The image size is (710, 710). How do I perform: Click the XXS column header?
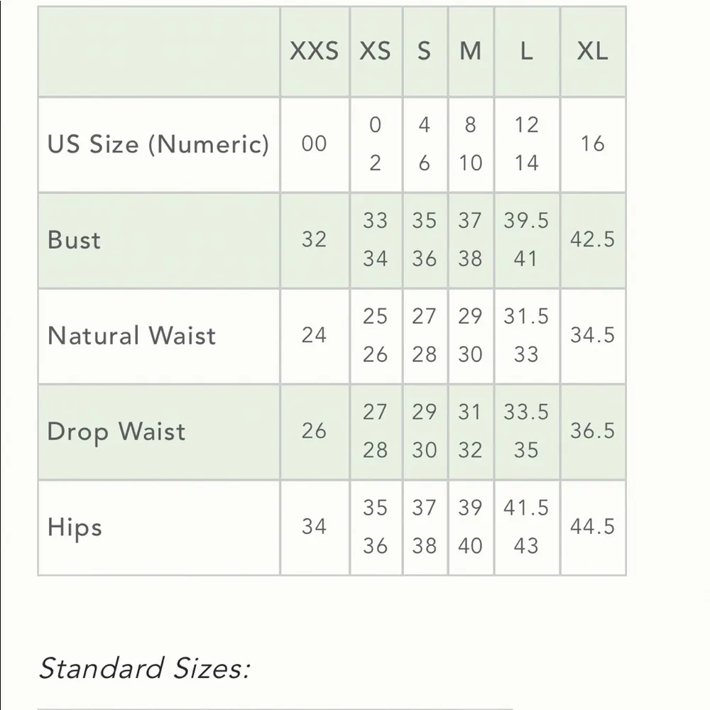(314, 51)
